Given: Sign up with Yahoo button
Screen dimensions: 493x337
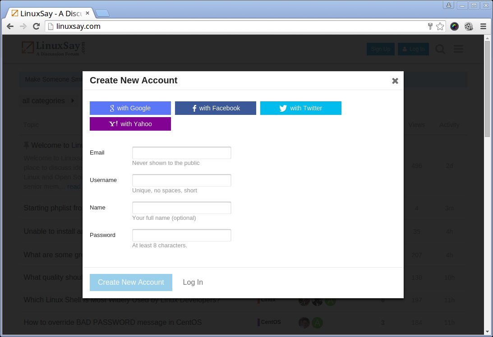Looking at the screenshot, I should 130,124.
